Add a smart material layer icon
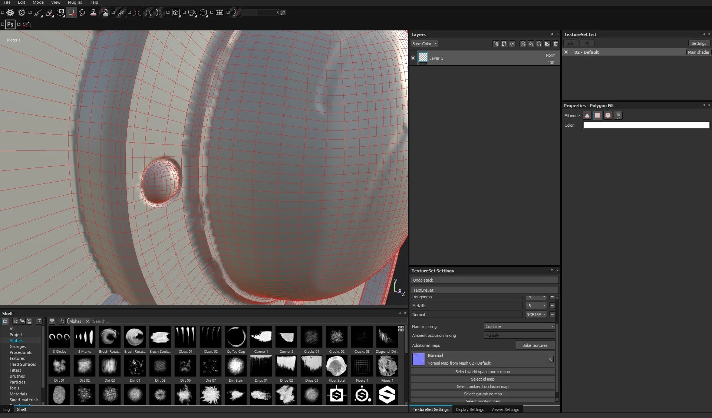 click(x=539, y=44)
